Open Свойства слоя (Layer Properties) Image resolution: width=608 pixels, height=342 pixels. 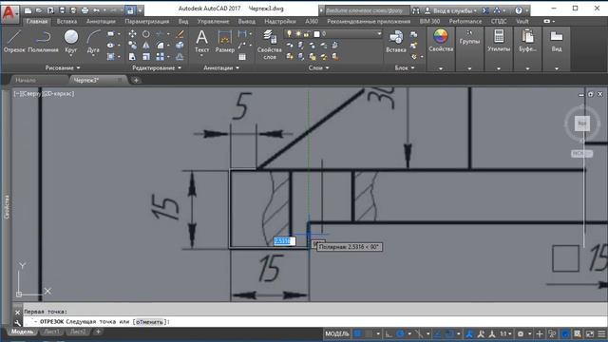click(270, 45)
